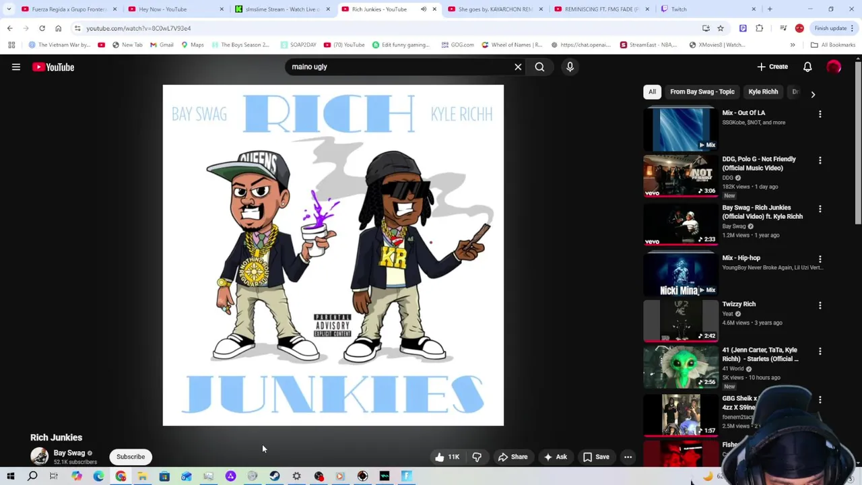The width and height of the screenshot is (862, 485).
Task: Select the Kyle Richh filter chip
Action: pos(763,92)
